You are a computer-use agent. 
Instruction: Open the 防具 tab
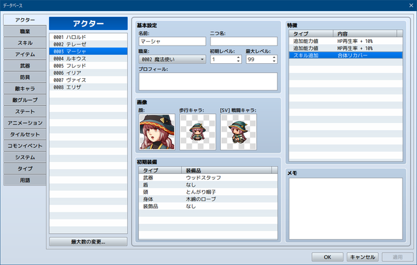click(x=25, y=77)
